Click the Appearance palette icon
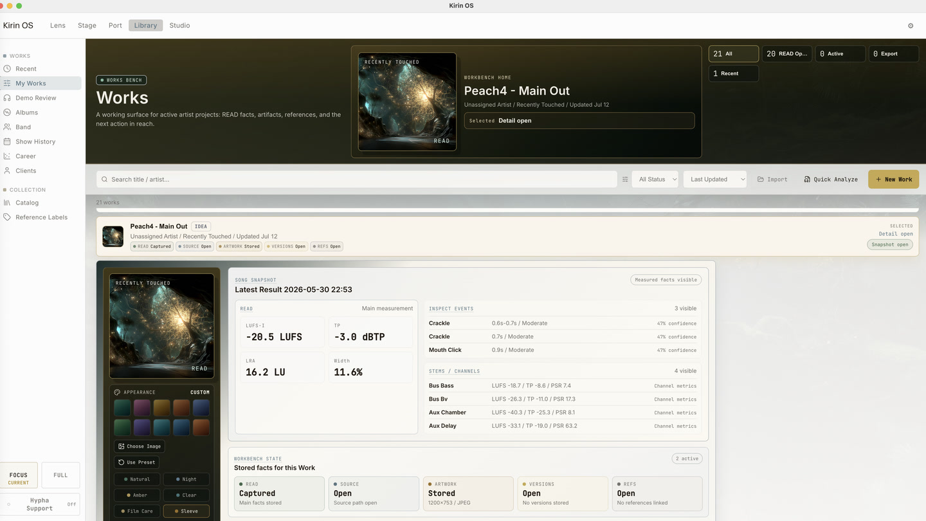Screen dimensions: 926x521 tap(117, 392)
